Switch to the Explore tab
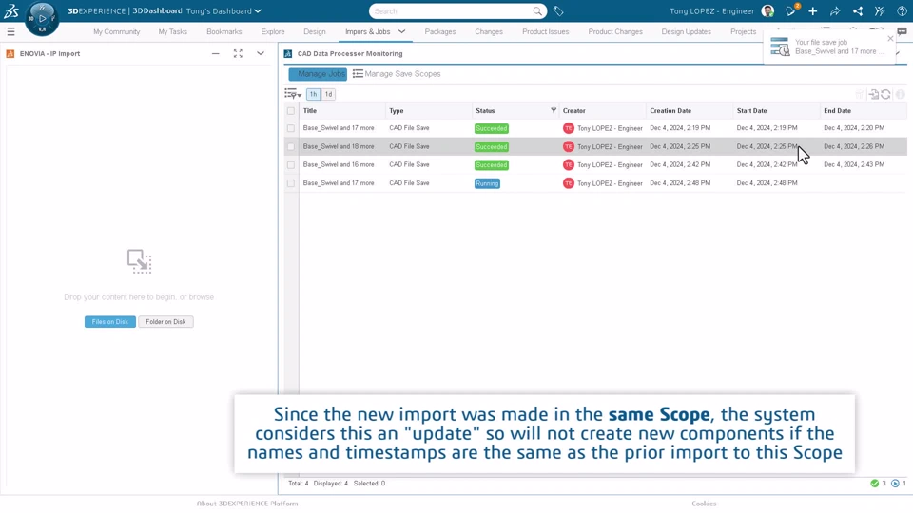Viewport: 913px width, 513px height. click(x=273, y=32)
